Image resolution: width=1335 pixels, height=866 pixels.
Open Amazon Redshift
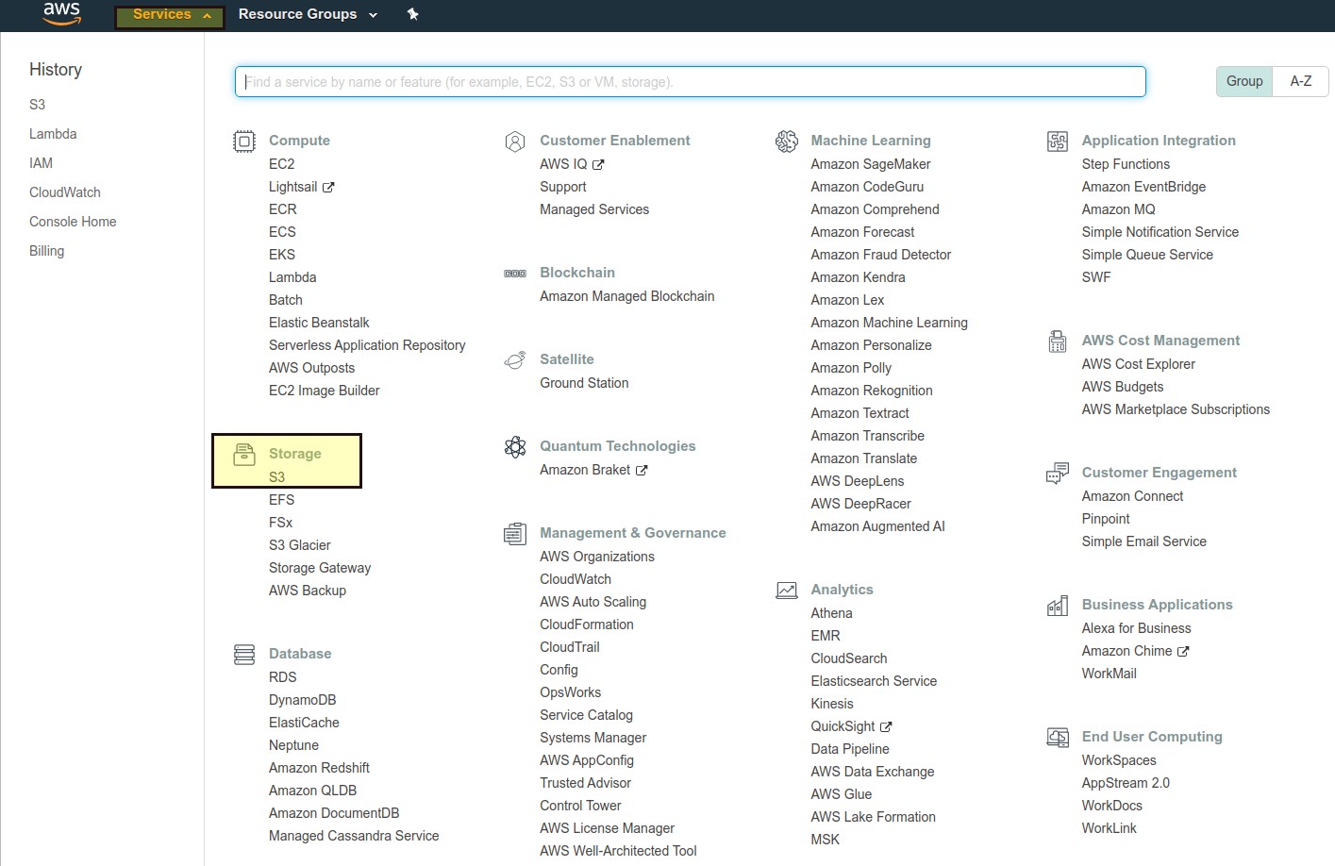(x=319, y=768)
